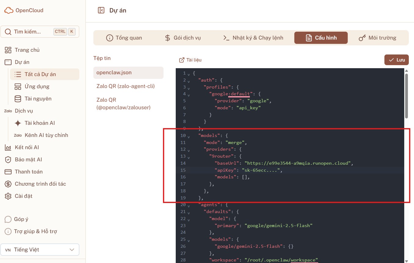Open Cài đặt gear settings
The height and width of the screenshot is (263, 414).
(23, 196)
